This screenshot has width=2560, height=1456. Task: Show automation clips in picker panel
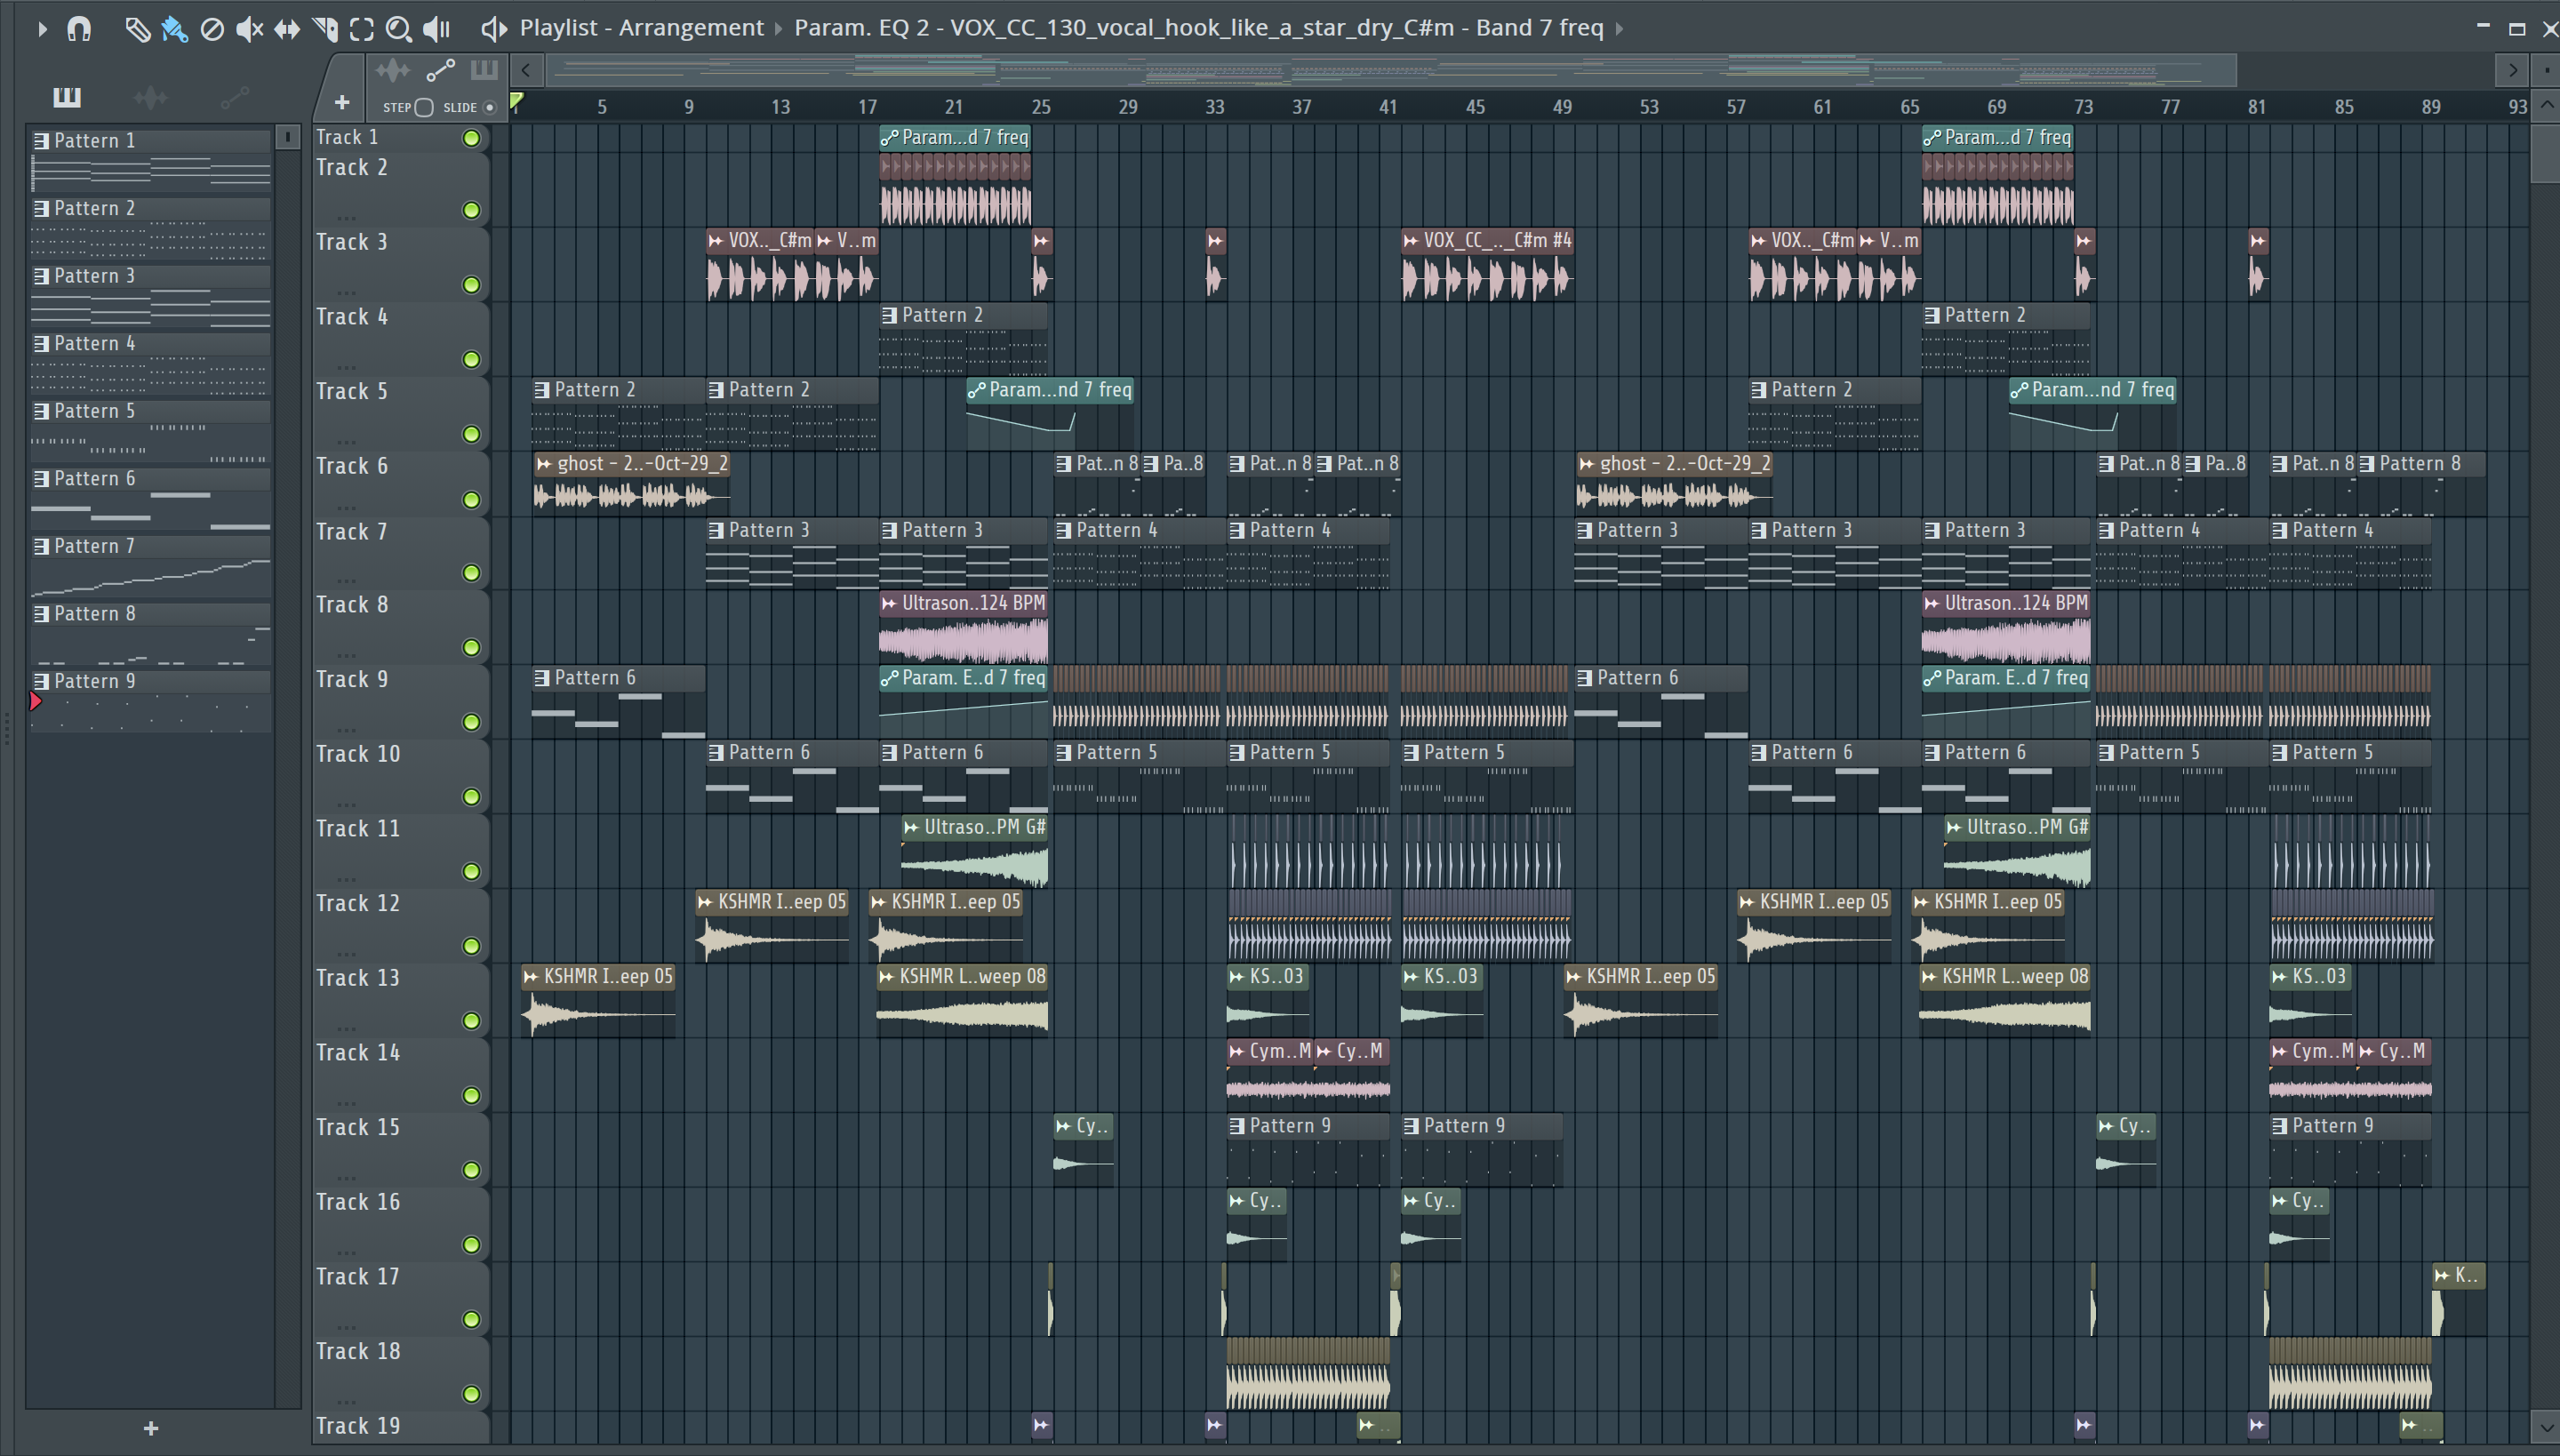235,97
